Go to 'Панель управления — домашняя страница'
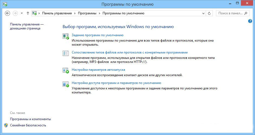This screenshot has width=255, height=135. coord(27,26)
